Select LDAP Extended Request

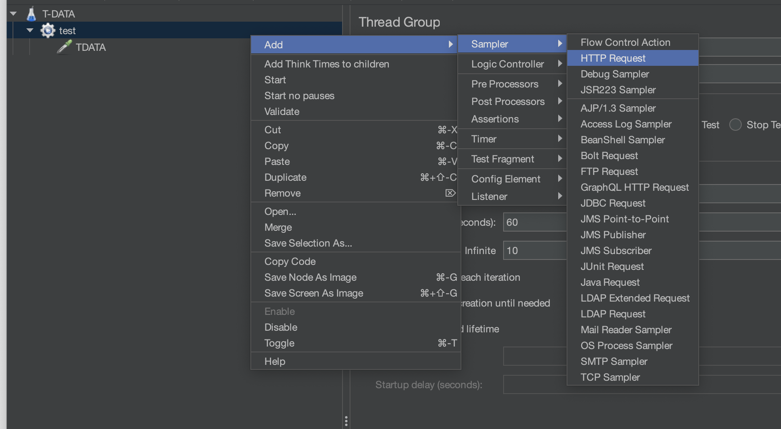click(x=633, y=298)
